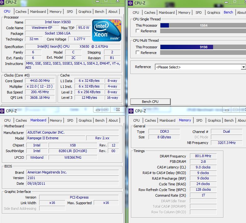Show Mainboard tab in the Memory window
The image size is (246, 223).
click(167, 120)
